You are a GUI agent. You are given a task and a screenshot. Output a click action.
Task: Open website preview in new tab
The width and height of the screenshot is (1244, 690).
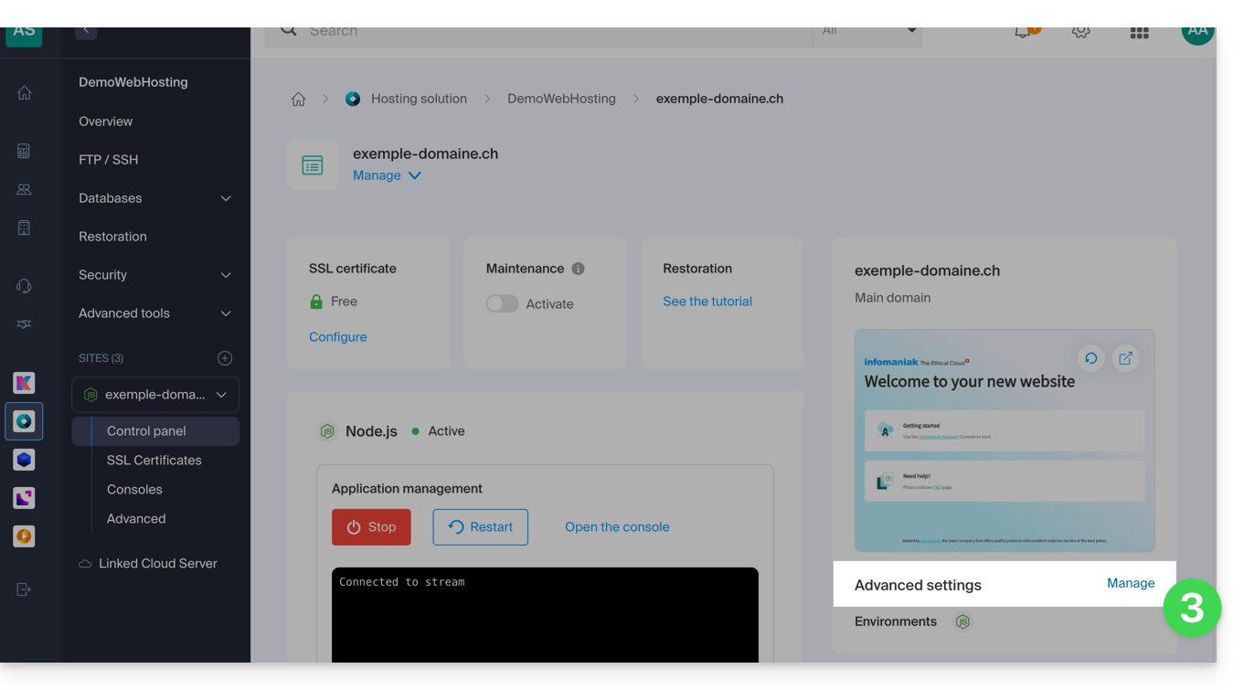coord(1126,358)
